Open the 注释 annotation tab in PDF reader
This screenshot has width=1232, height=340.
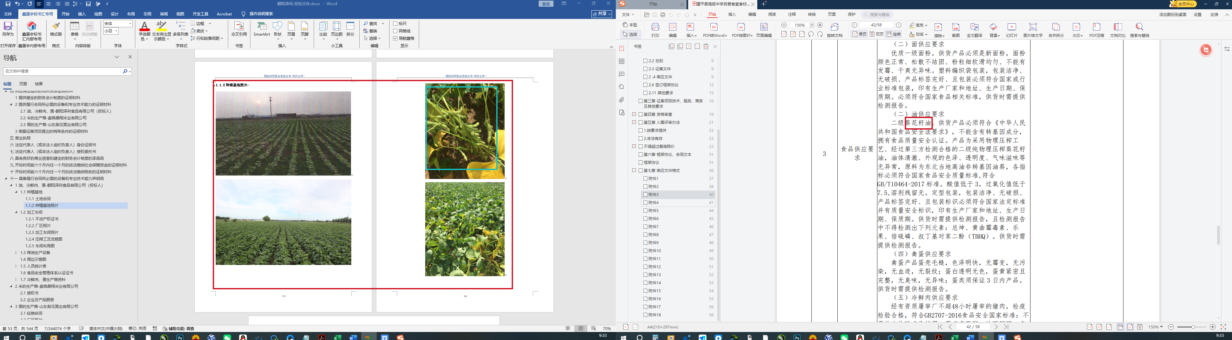[792, 15]
